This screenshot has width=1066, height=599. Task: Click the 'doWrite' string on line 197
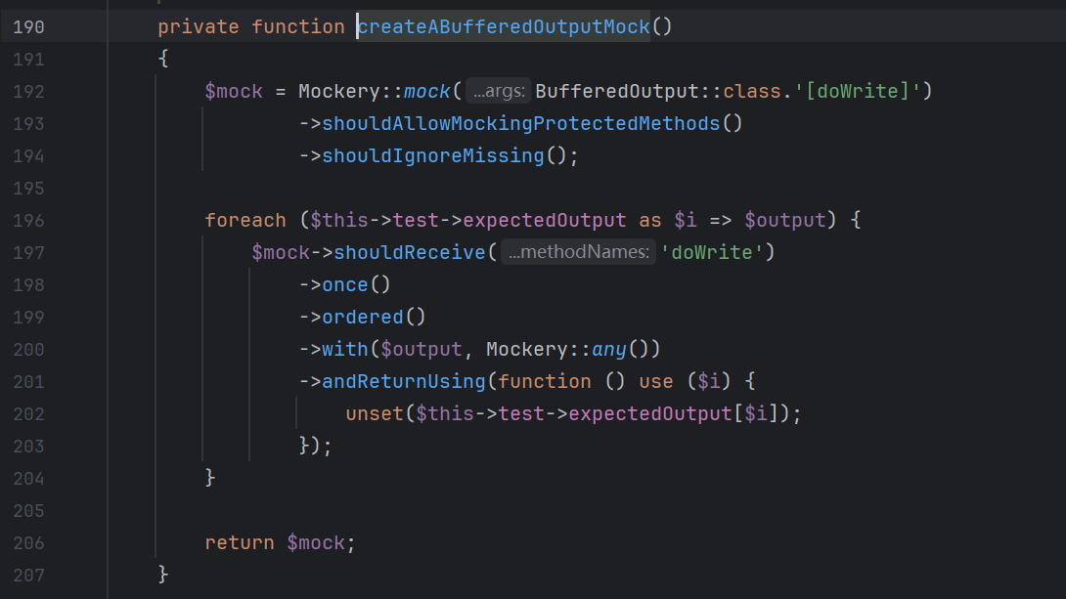(712, 252)
